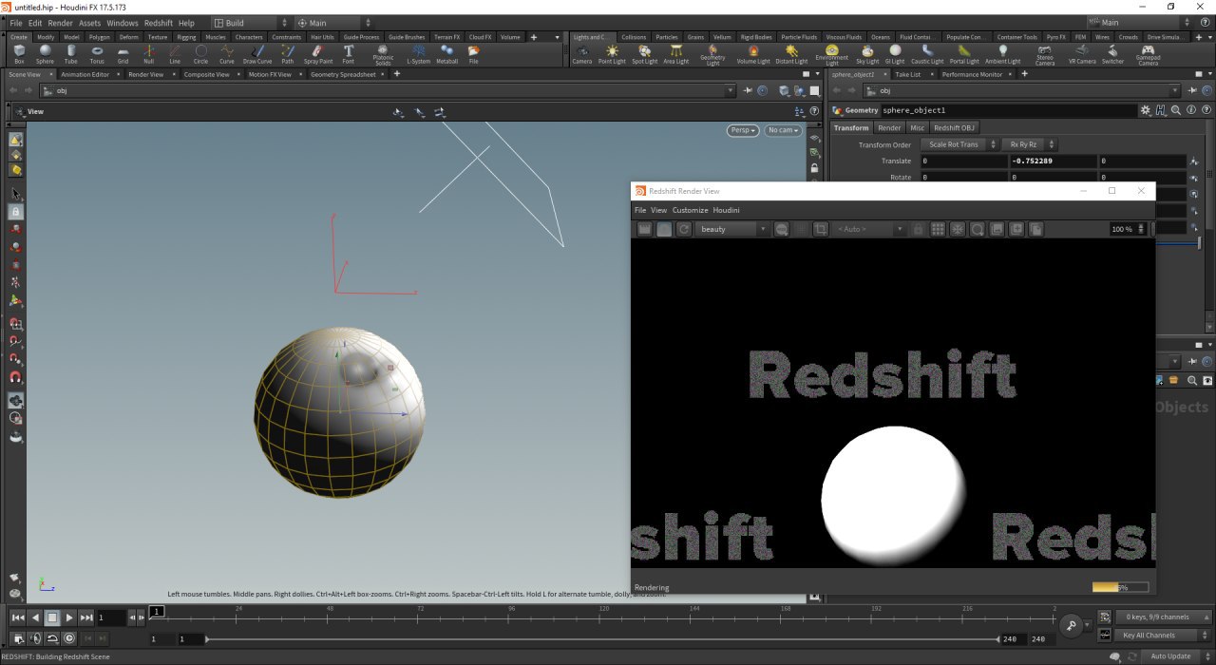Toggle render region crop icon
Image resolution: width=1216 pixels, height=665 pixels.
point(820,229)
